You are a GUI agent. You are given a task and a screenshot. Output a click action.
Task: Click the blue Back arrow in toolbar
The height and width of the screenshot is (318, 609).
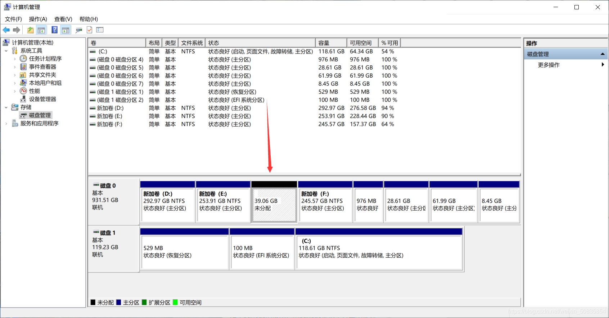tap(6, 30)
